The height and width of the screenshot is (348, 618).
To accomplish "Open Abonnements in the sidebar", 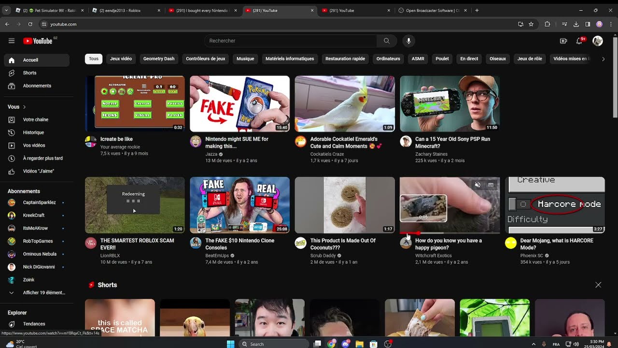I will (37, 86).
